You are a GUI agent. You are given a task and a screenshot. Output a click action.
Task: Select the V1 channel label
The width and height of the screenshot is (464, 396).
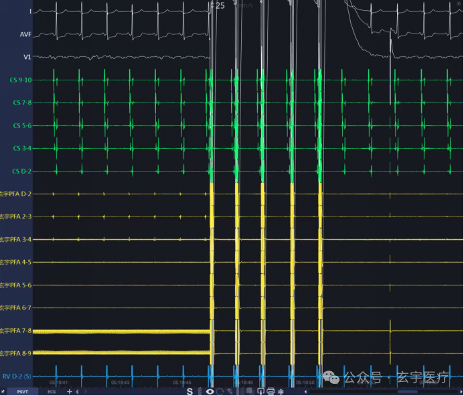pyautogui.click(x=27, y=57)
